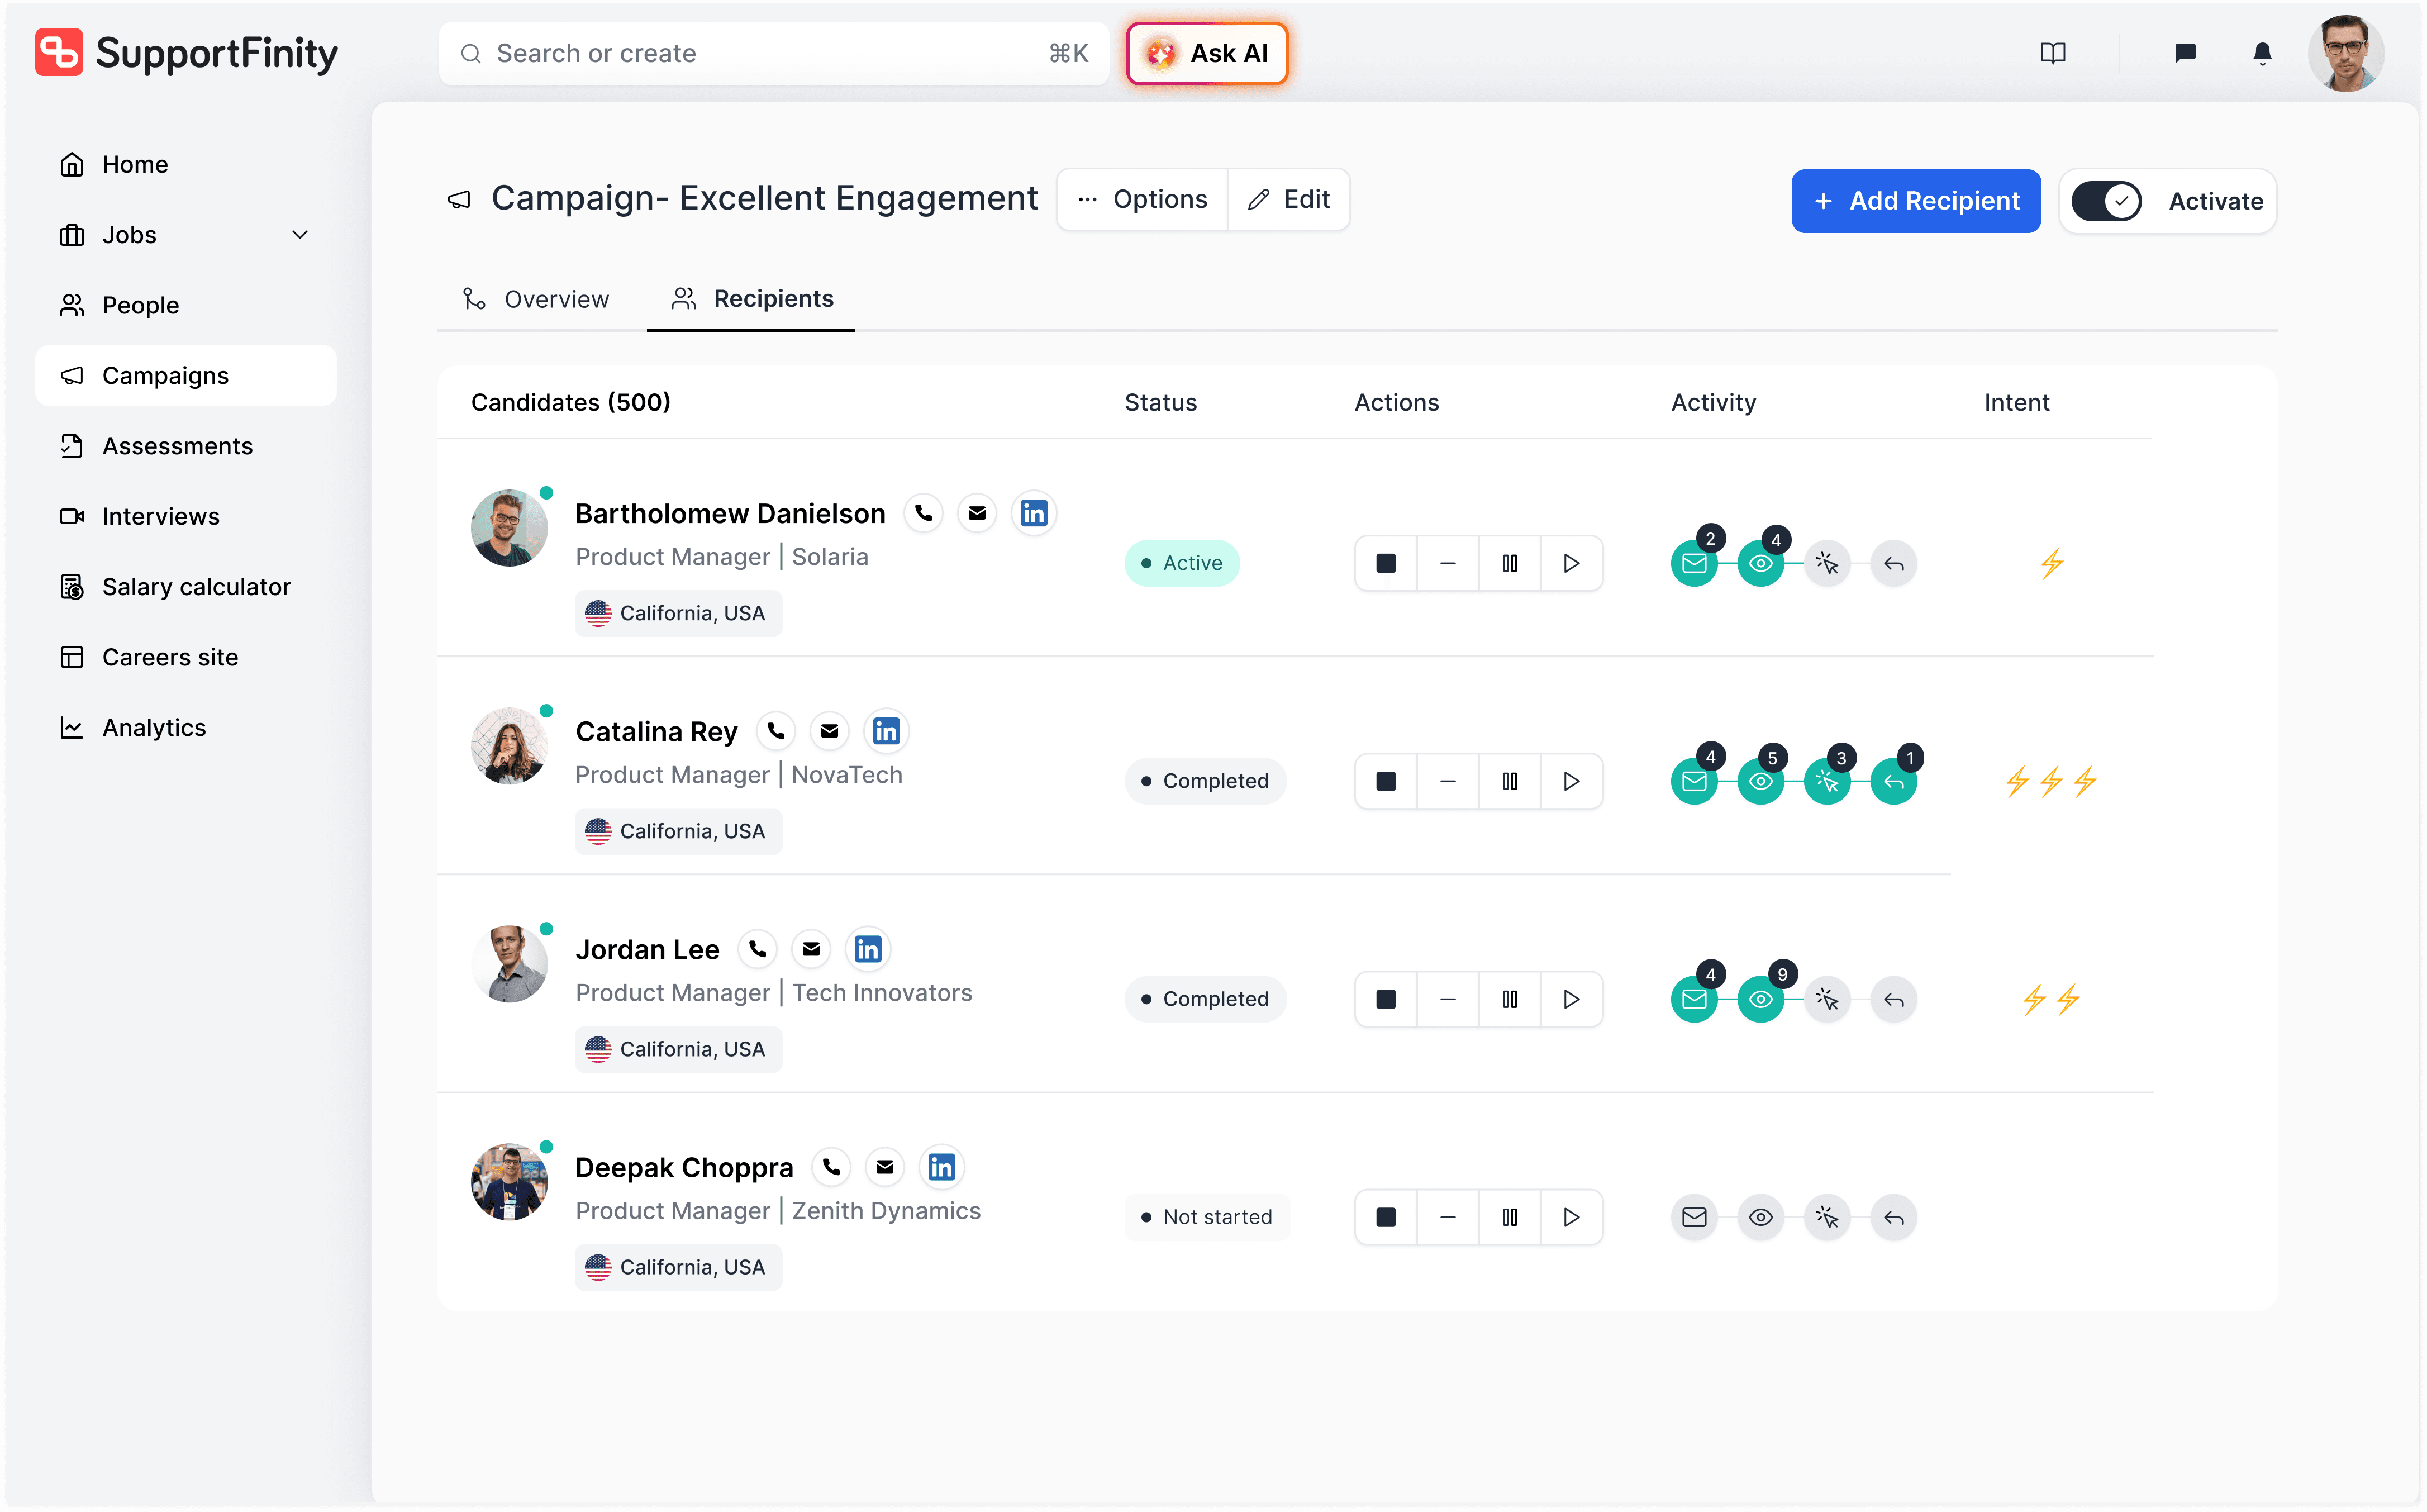
Task: Open Analytics from the sidebar
Action: (154, 727)
